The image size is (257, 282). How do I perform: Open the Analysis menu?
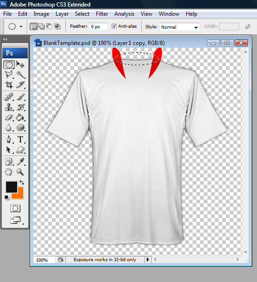pyautogui.click(x=124, y=14)
